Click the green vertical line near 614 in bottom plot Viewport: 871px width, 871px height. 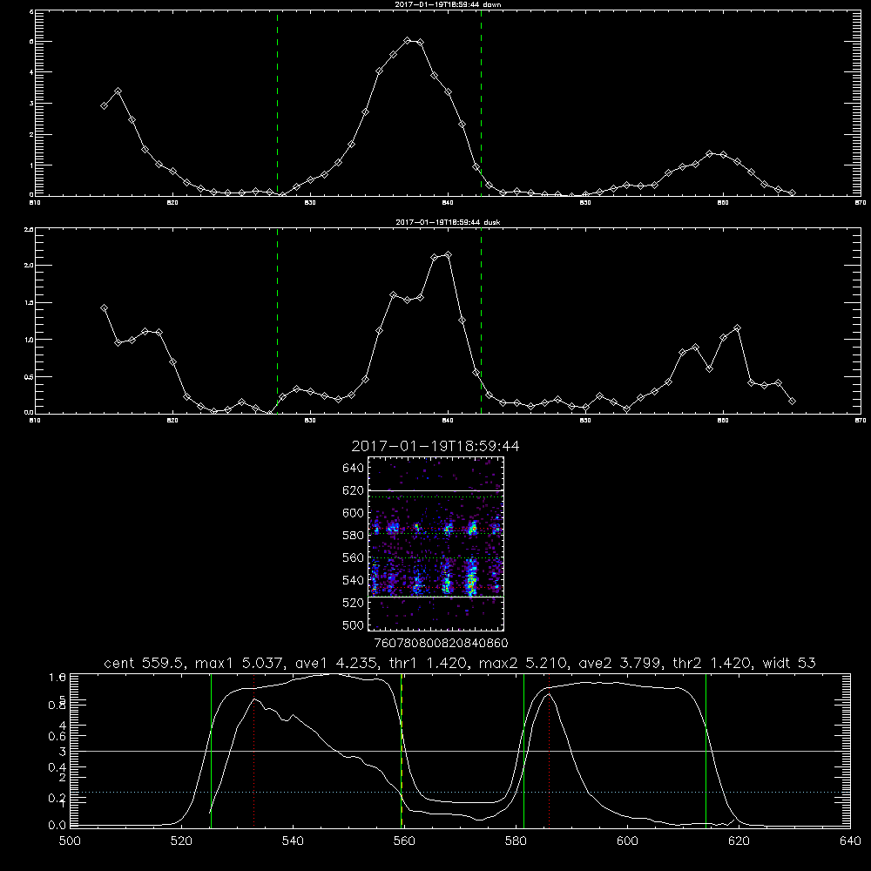click(706, 751)
